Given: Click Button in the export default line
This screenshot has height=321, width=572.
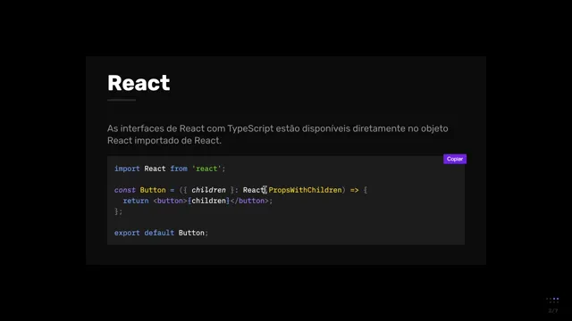Looking at the screenshot, I should tap(191, 233).
